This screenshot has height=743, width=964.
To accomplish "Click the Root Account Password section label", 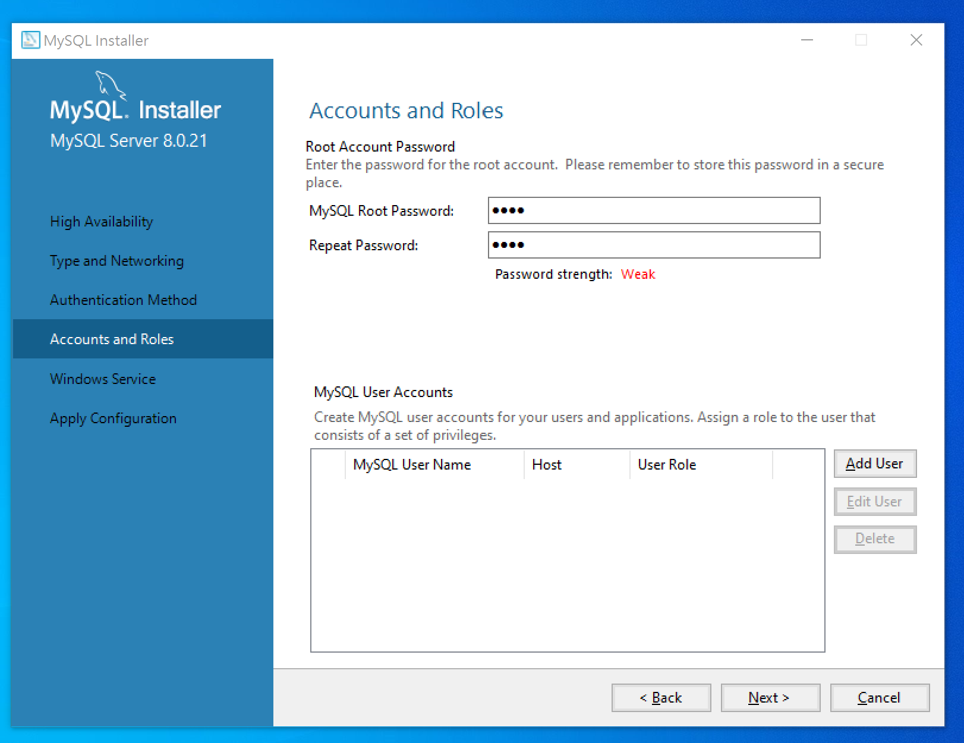I will click(380, 147).
